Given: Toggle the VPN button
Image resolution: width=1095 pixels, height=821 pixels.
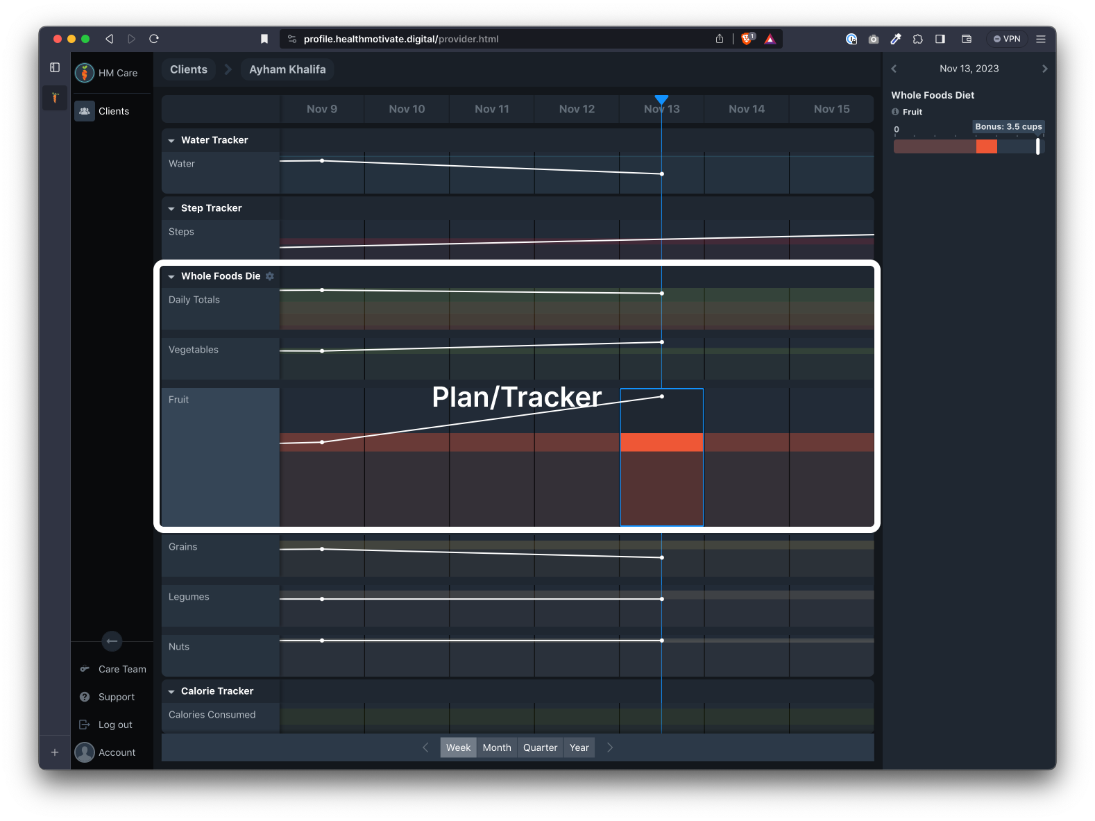Looking at the screenshot, I should 1007,39.
